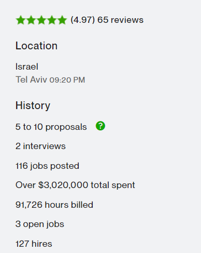Click the (4.97) rating score
The height and width of the screenshot is (253, 201).
[x=83, y=20]
